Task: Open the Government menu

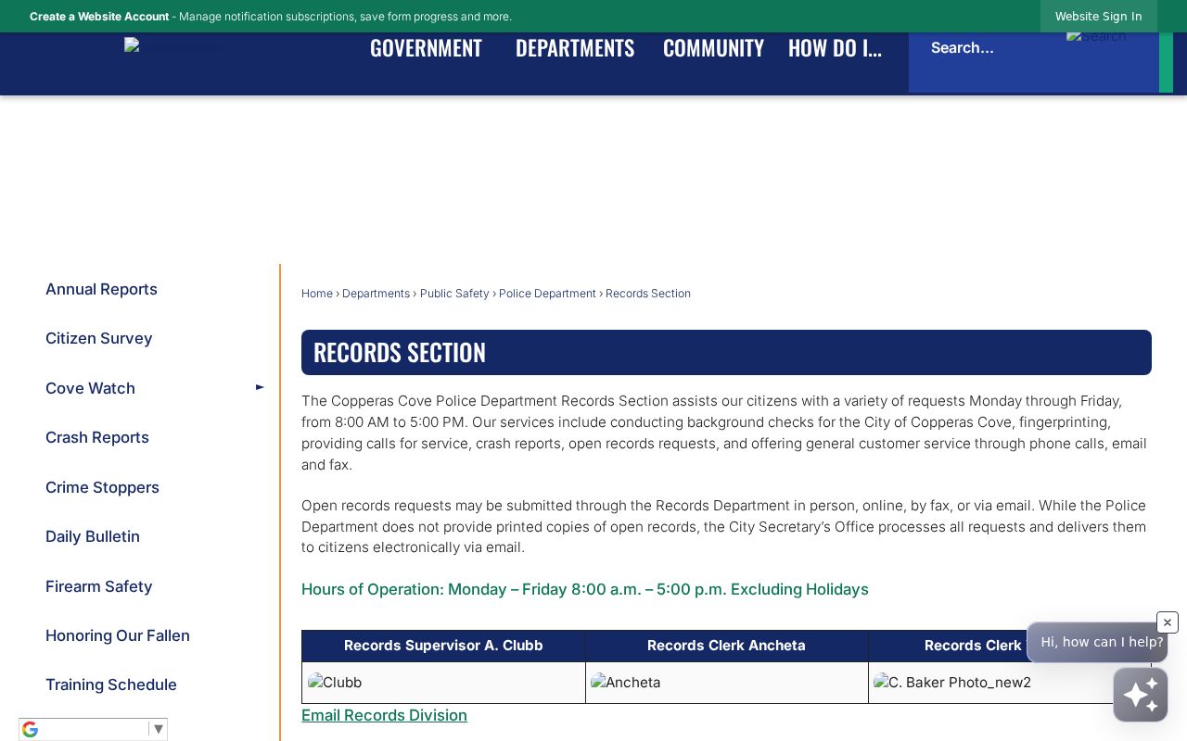Action: tap(426, 48)
